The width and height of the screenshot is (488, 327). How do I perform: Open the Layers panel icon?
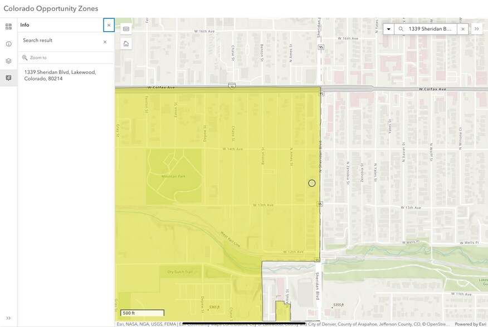(8, 60)
